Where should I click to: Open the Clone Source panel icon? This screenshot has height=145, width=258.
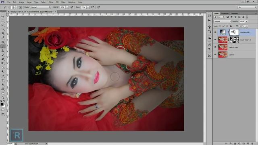click(x=209, y=38)
